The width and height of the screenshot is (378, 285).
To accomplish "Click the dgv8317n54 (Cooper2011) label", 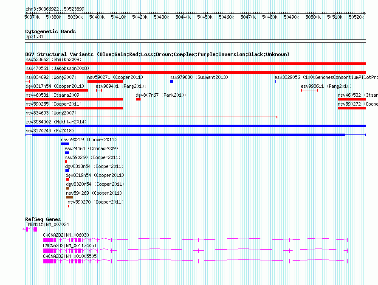I will coord(55,86).
